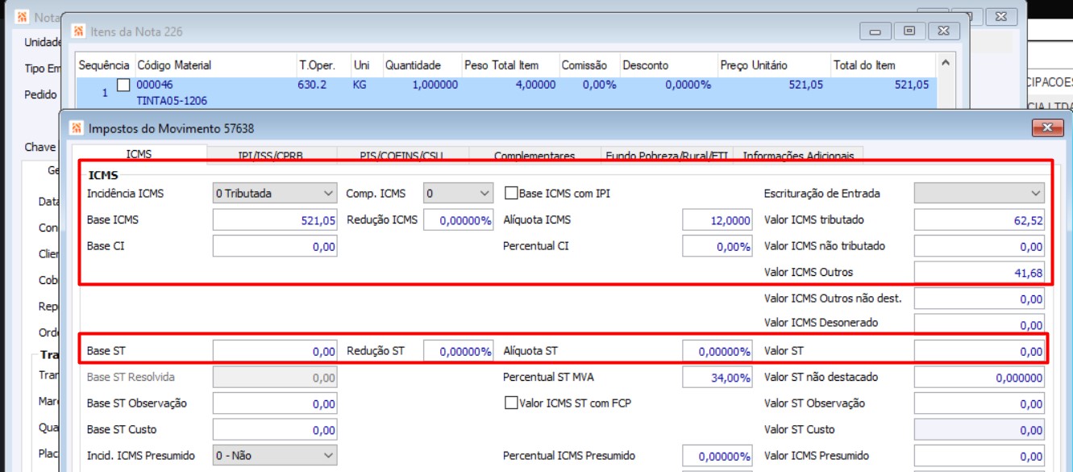The width and height of the screenshot is (1073, 472).
Task: Click the 630.2 T.Oper. cell
Action: (312, 85)
